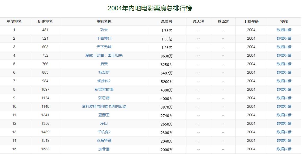Open the movie link 功夫
308x154 pixels.
pyautogui.click(x=104, y=30)
